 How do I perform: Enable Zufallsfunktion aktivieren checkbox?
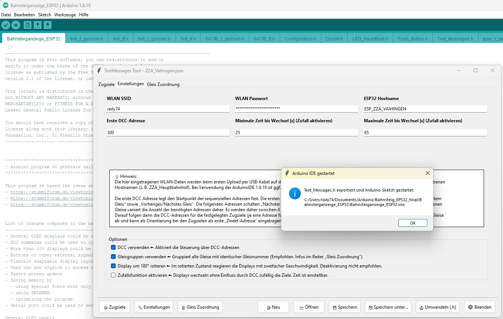tap(114, 275)
